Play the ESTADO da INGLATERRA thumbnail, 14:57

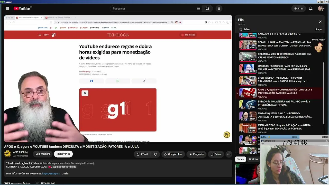point(248,104)
